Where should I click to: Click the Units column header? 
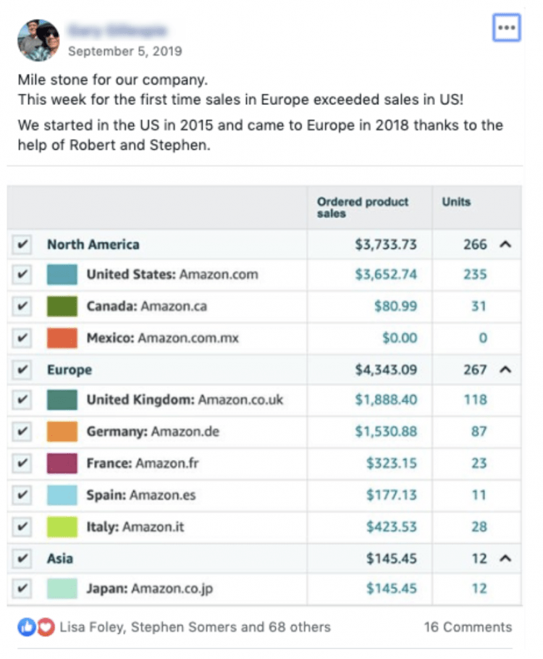coord(455,202)
